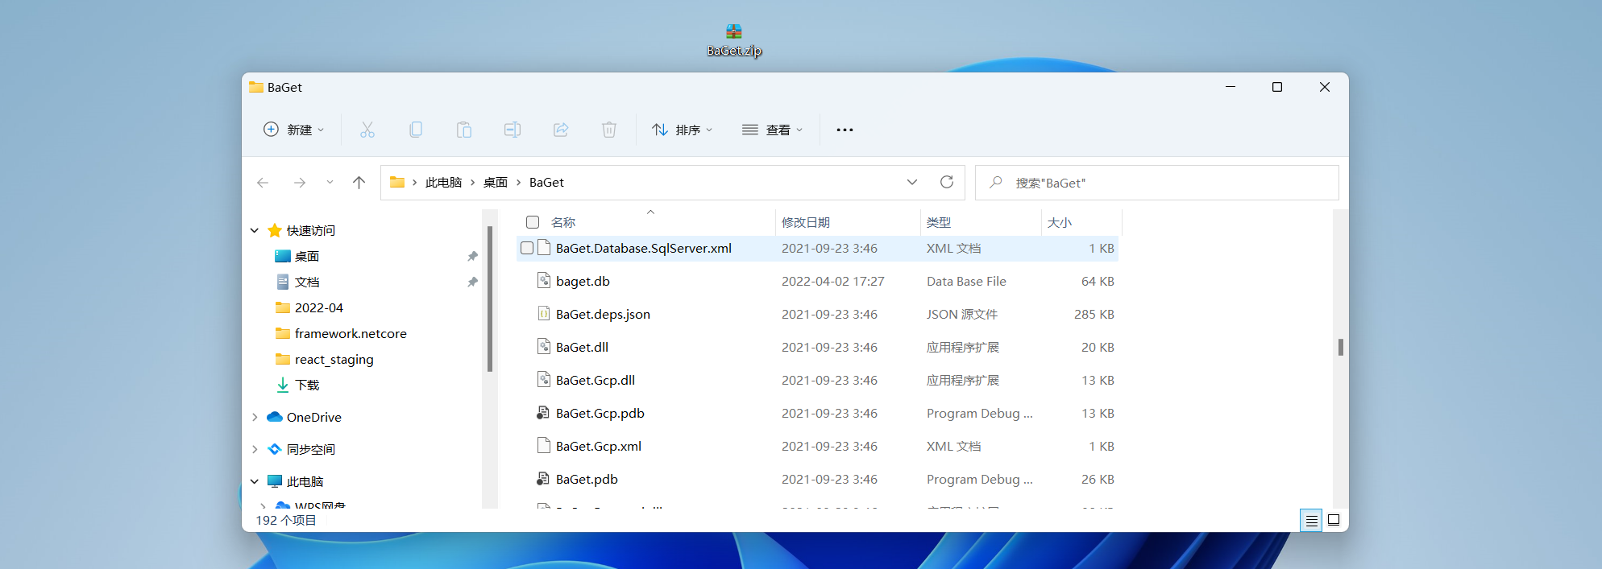Switch to details view in the status bar
This screenshot has width=1602, height=569.
pyautogui.click(x=1311, y=521)
